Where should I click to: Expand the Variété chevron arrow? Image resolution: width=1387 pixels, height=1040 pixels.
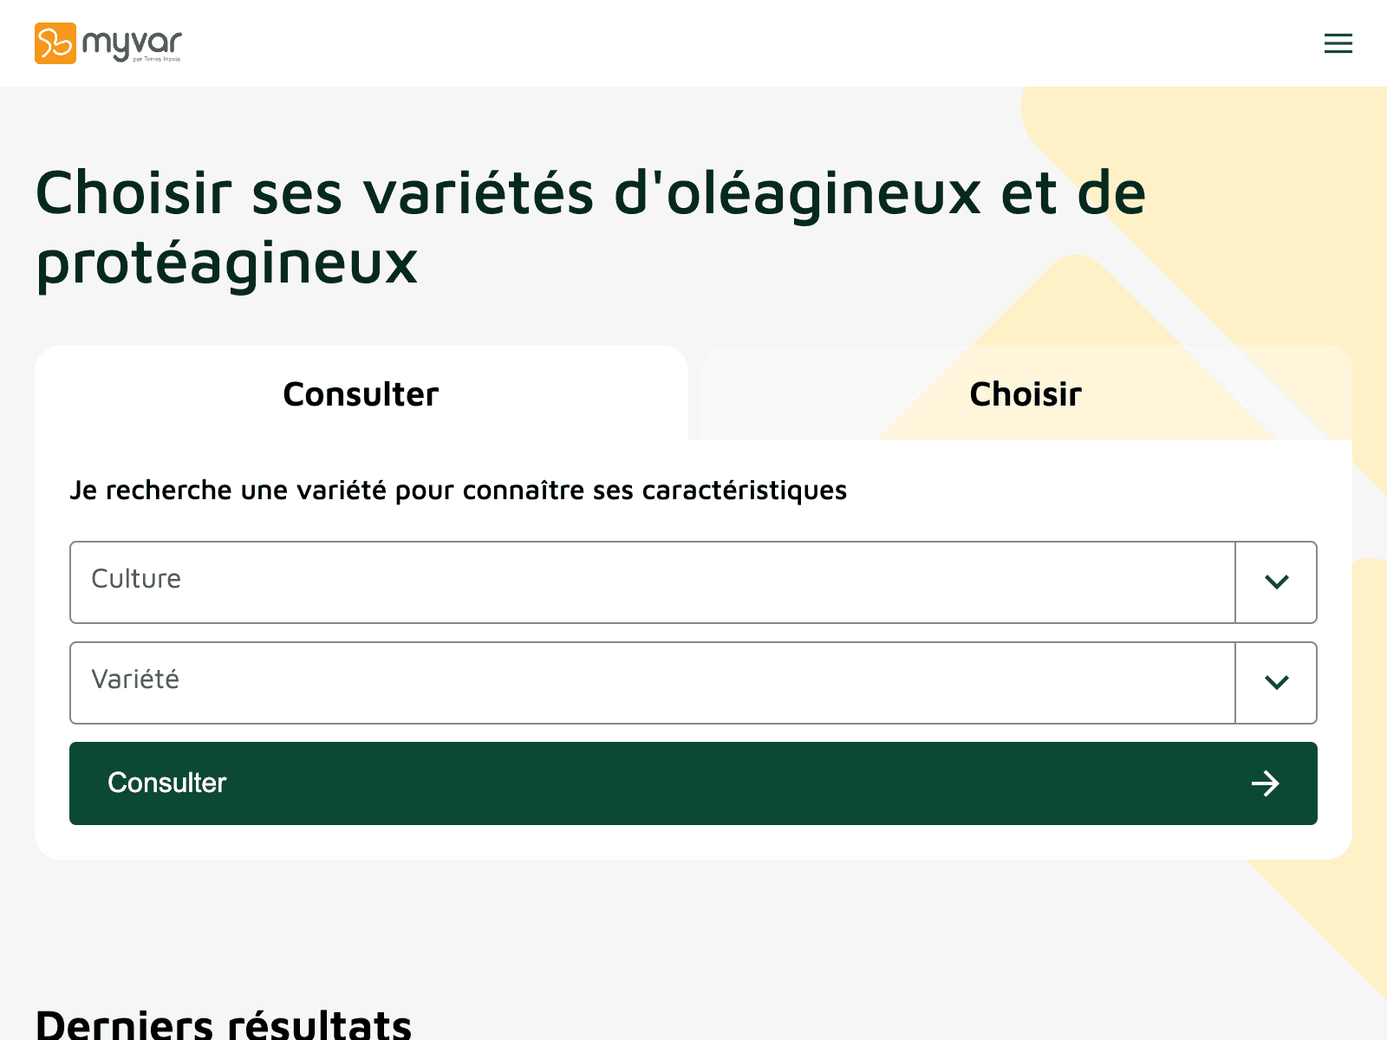pos(1276,683)
